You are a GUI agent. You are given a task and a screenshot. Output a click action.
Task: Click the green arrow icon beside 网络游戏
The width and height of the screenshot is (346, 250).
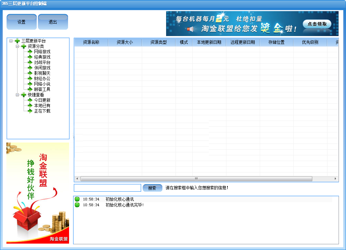coord(30,52)
